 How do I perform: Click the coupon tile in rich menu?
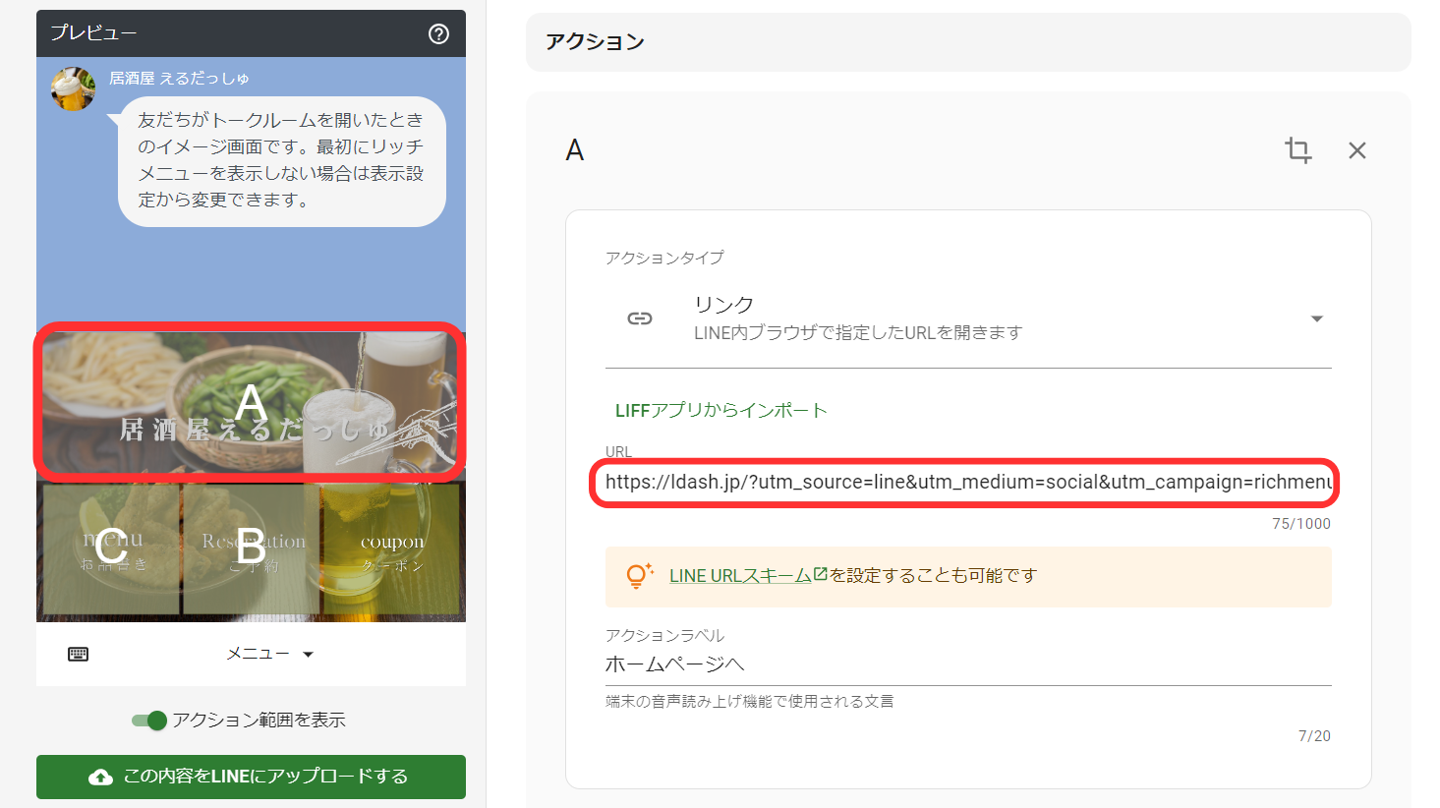392,548
